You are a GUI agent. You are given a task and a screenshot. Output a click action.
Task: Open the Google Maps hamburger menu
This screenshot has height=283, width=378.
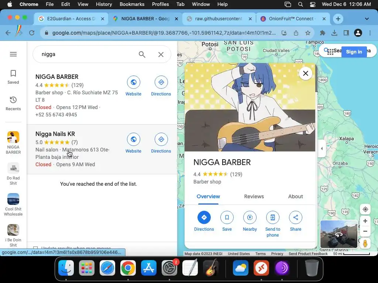coord(13,54)
